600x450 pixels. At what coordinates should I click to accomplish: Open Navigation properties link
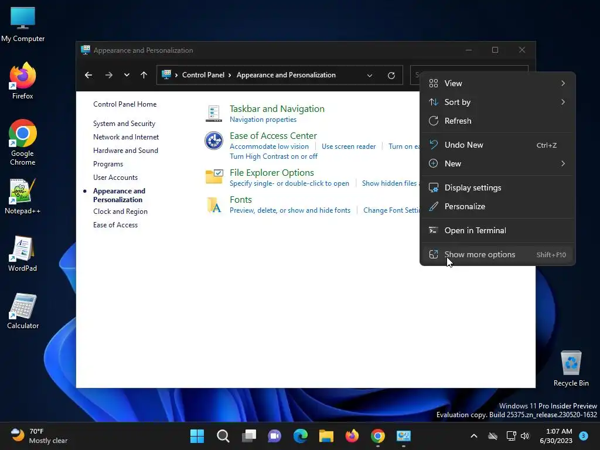point(263,120)
